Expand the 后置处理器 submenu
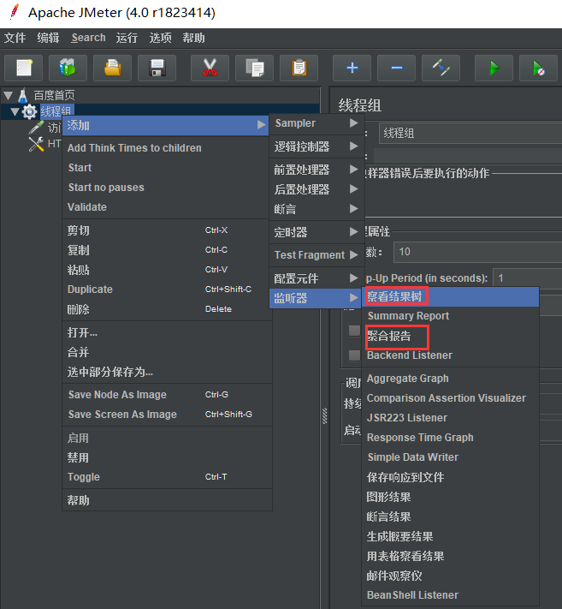Screen dimensions: 562x609 [x=316, y=189]
